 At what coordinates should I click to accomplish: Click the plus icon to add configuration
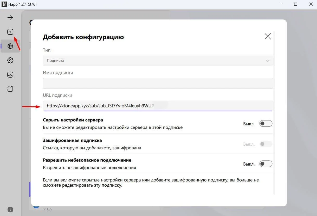tap(10, 32)
